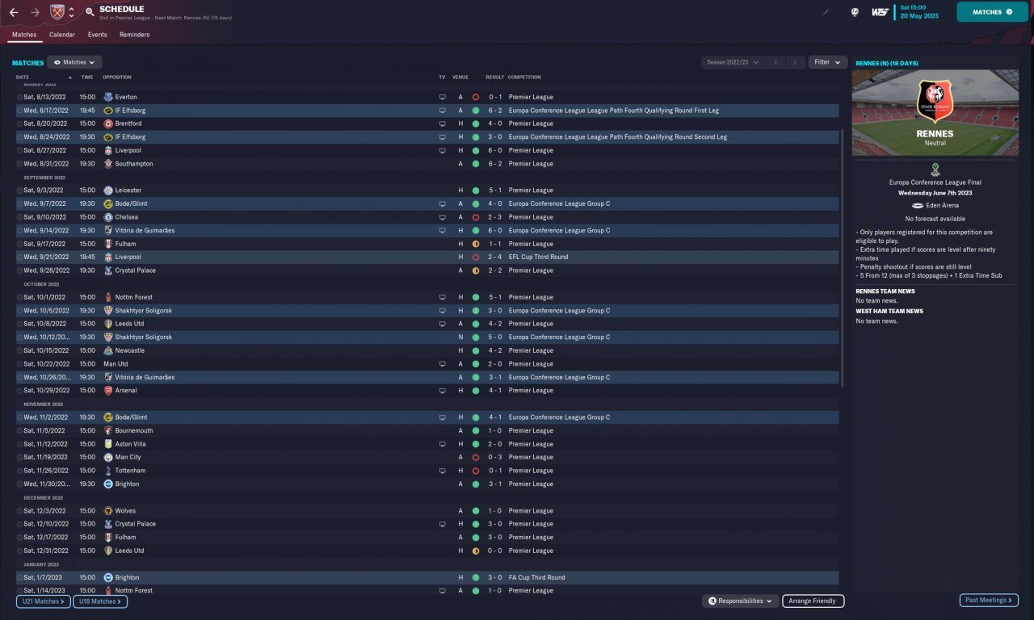
Task: Click the Southampton club badge
Action: pos(108,164)
